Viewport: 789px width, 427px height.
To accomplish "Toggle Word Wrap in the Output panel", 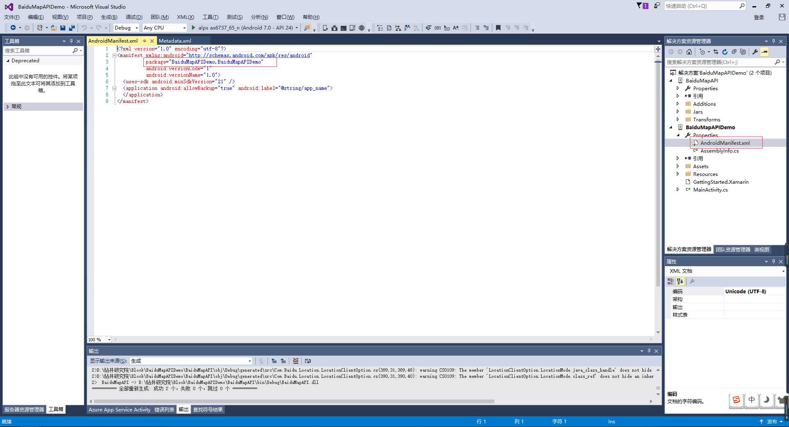I will [308, 361].
